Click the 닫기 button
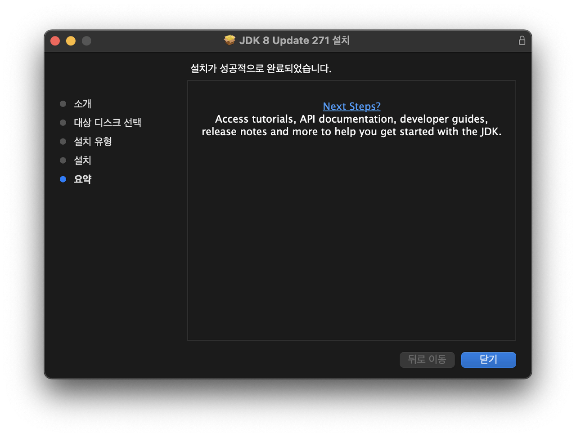Image resolution: width=576 pixels, height=437 pixels. pyautogui.click(x=488, y=360)
